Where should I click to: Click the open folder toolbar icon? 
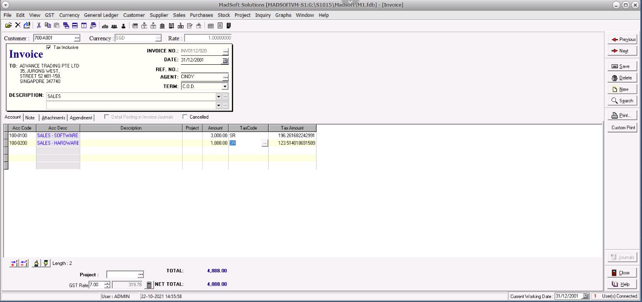tap(8, 25)
